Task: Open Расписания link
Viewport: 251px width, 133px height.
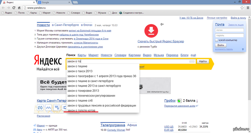Action: (43, 116)
